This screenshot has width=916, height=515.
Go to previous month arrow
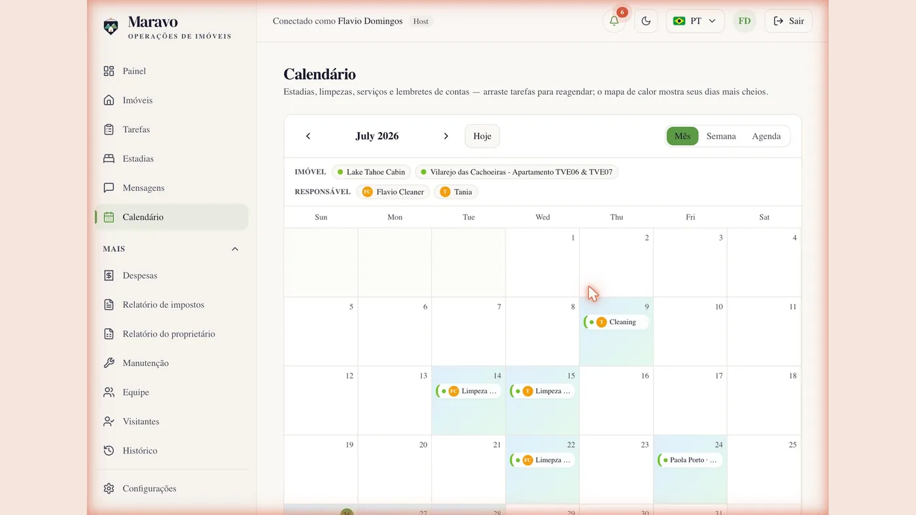point(308,136)
